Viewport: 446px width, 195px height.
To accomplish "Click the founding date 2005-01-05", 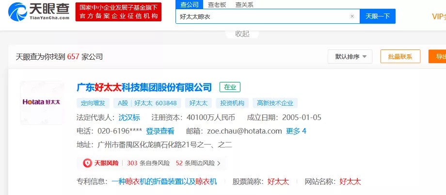I will [302, 117].
